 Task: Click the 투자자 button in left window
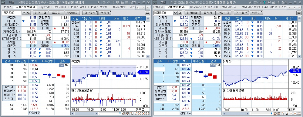pos(57,13)
